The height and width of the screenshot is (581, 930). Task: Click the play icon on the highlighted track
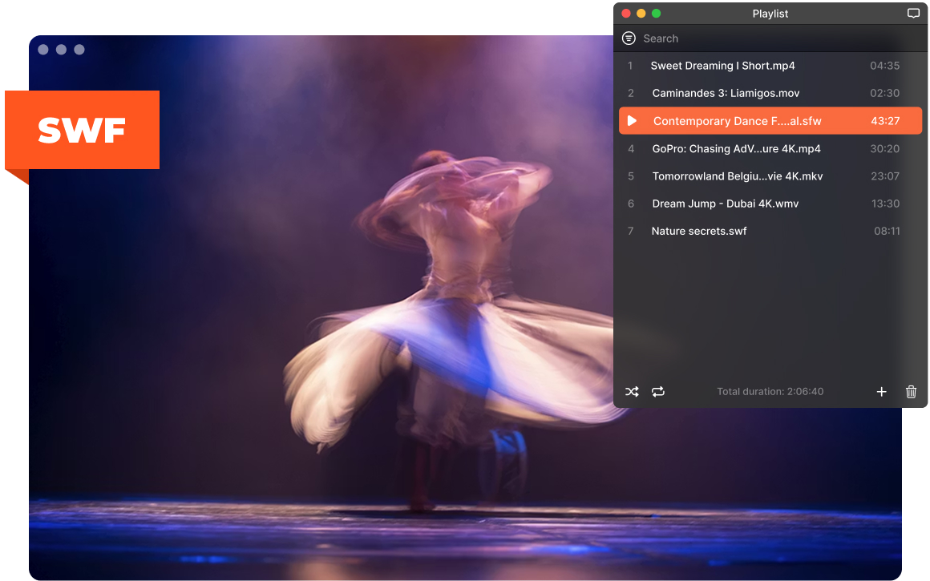[633, 121]
